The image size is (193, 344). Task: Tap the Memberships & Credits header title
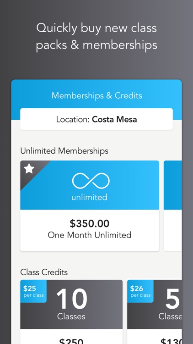(x=96, y=95)
